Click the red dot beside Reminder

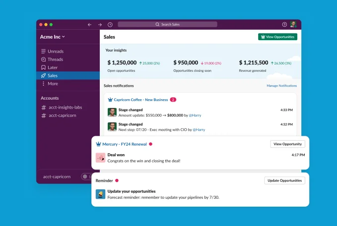(x=117, y=180)
